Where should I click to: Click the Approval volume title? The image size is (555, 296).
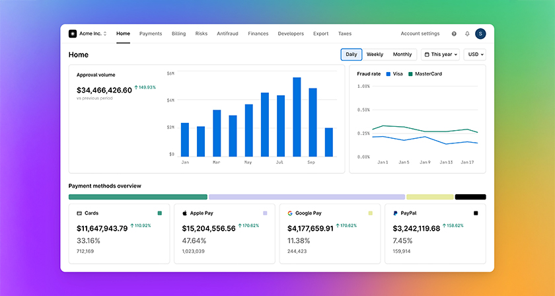pos(96,75)
